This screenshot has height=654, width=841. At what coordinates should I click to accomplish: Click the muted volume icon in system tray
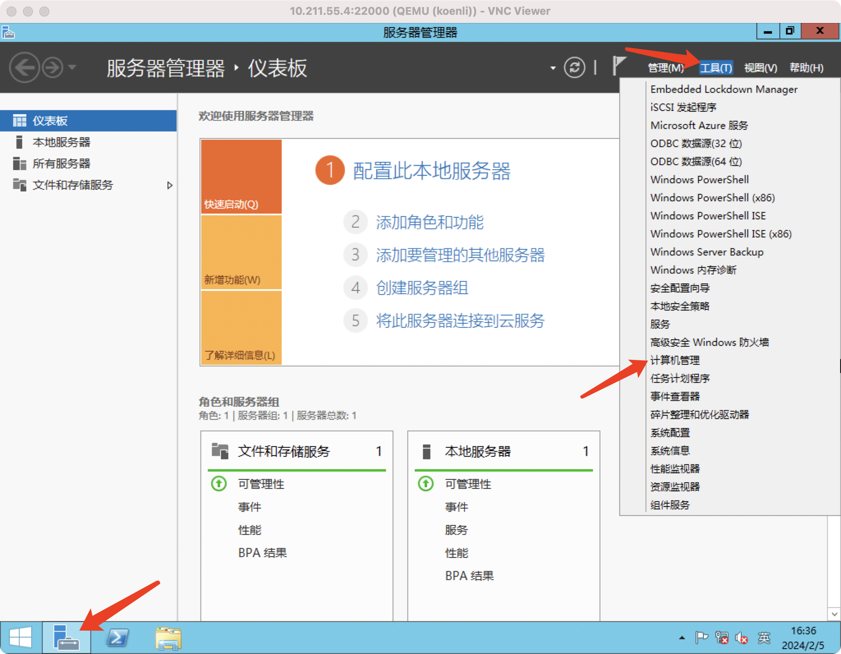tap(742, 638)
